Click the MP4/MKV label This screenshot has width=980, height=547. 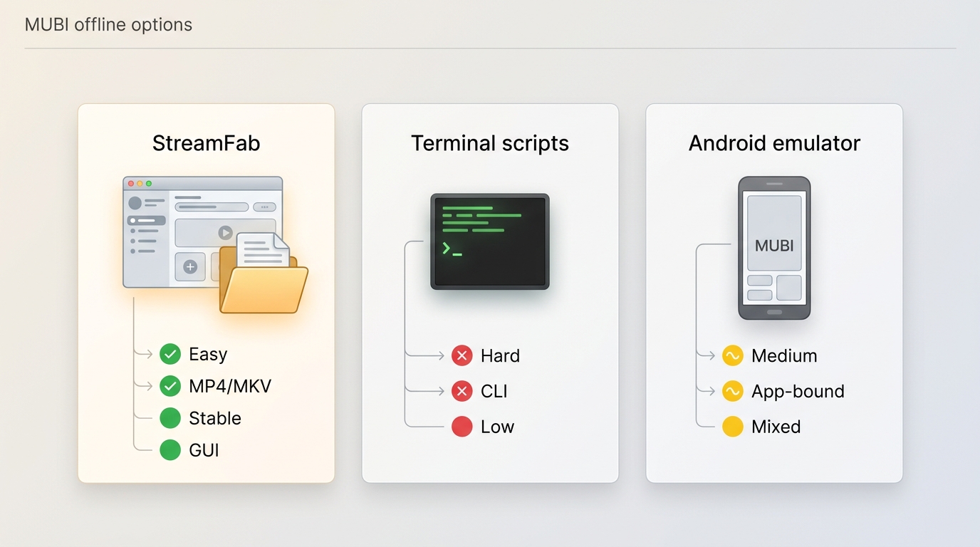click(x=230, y=387)
